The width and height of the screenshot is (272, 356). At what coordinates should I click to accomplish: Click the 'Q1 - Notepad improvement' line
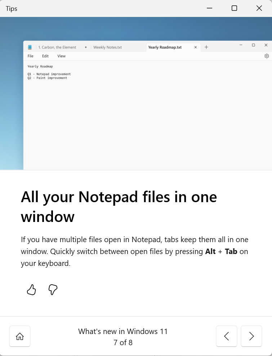[x=49, y=74]
